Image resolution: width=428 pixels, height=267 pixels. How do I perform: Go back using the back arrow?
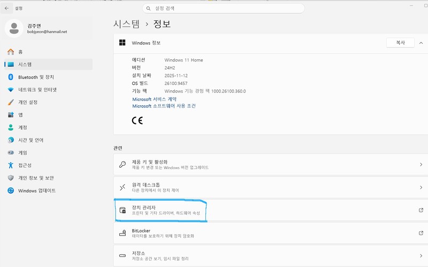[6, 8]
